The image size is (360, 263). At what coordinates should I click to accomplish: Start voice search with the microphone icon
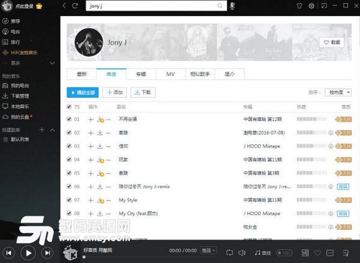[232, 6]
